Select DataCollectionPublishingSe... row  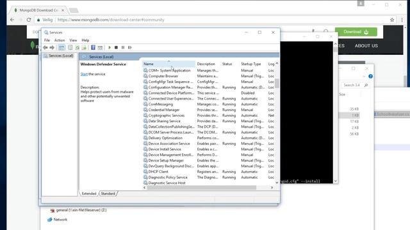pyautogui.click(x=209, y=126)
